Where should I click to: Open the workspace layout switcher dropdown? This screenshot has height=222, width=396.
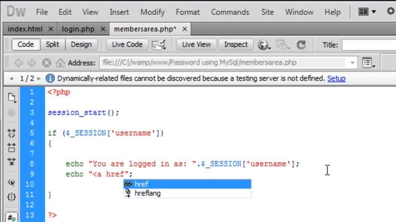click(x=367, y=12)
